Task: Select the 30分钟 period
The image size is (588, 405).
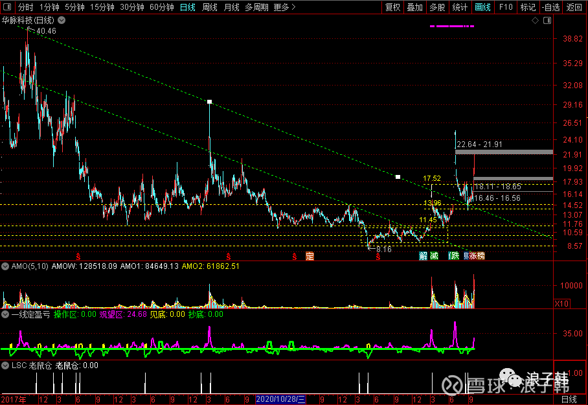Action: [x=132, y=7]
